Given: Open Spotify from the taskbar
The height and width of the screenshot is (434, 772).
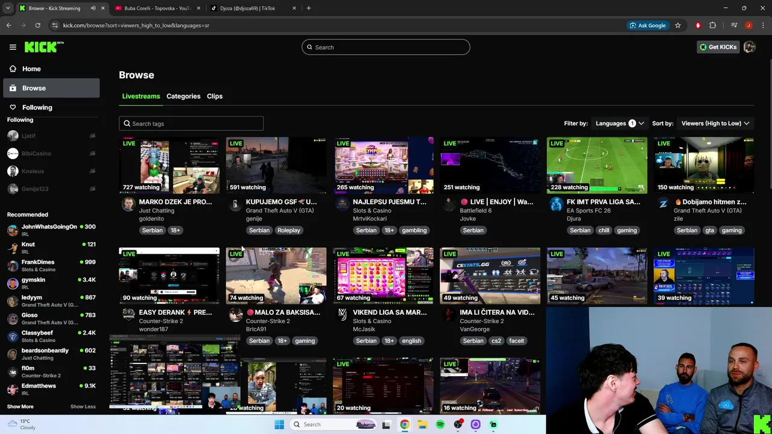Looking at the screenshot, I should click(440, 424).
